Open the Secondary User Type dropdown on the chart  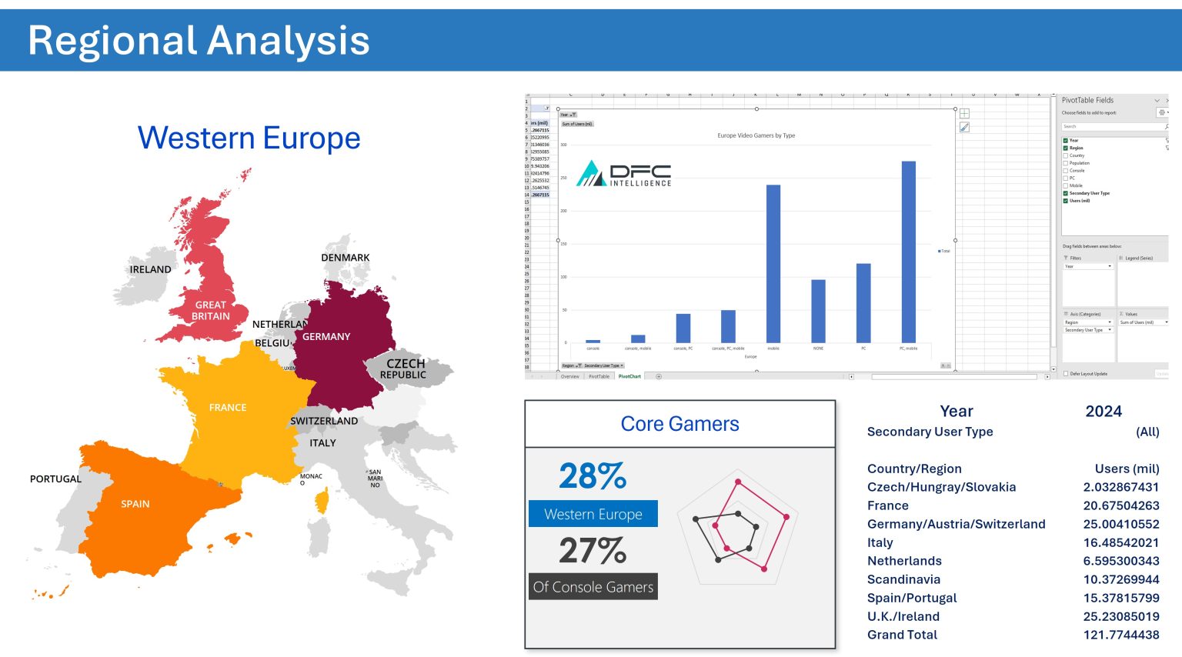(x=621, y=365)
